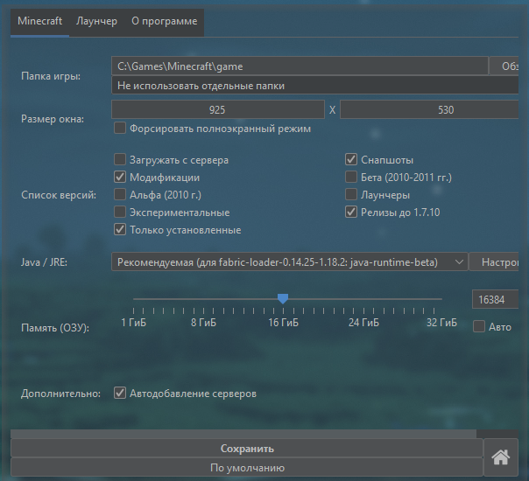
Task: Select the Minecraft tab
Action: tap(39, 21)
